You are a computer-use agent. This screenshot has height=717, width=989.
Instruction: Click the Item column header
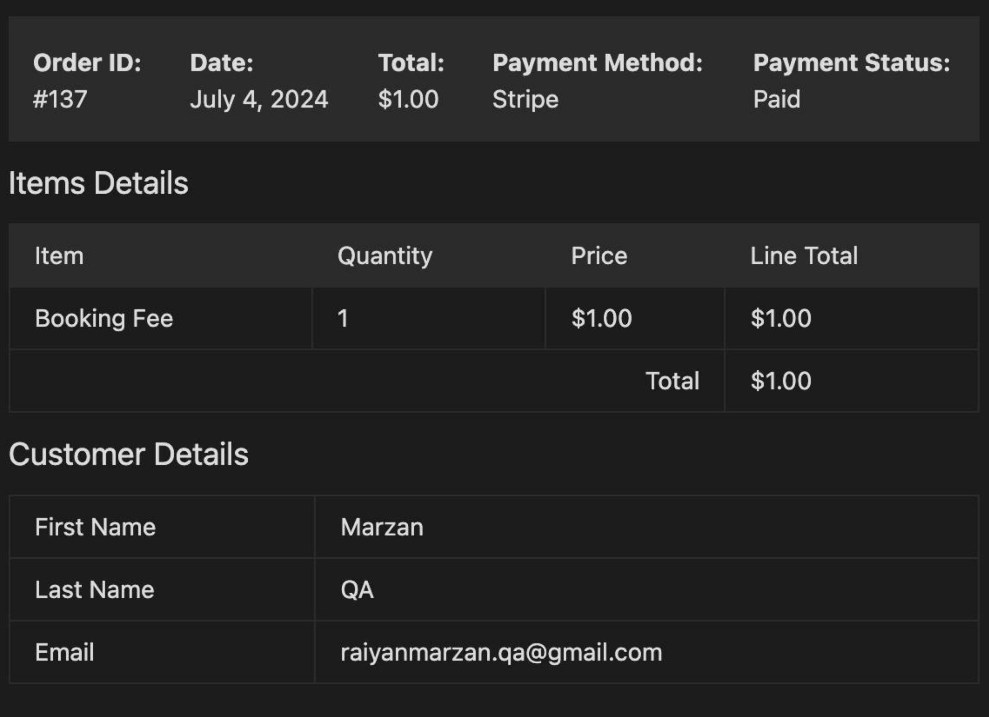[59, 256]
